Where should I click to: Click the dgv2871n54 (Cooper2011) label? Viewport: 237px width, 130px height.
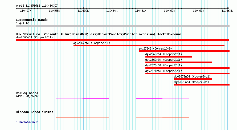click(164, 71)
